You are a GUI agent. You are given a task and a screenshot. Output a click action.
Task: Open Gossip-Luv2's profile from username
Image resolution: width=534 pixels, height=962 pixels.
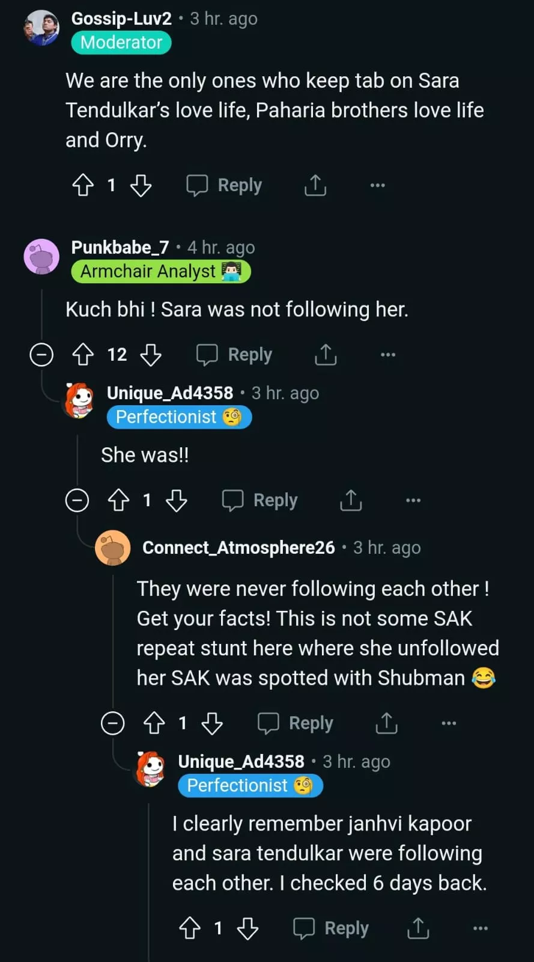click(x=121, y=19)
